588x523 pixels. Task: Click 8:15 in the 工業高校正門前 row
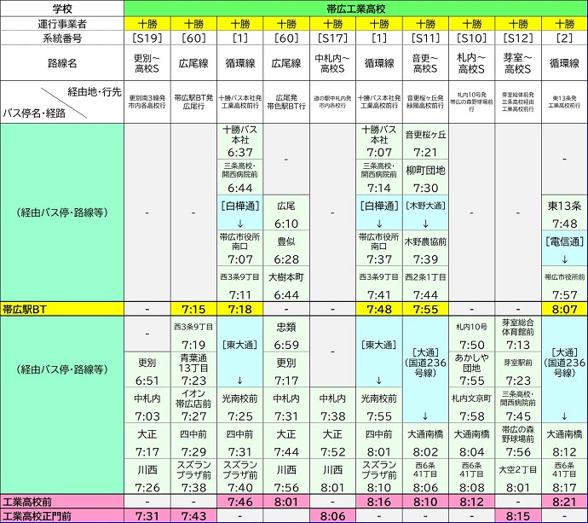point(518,516)
